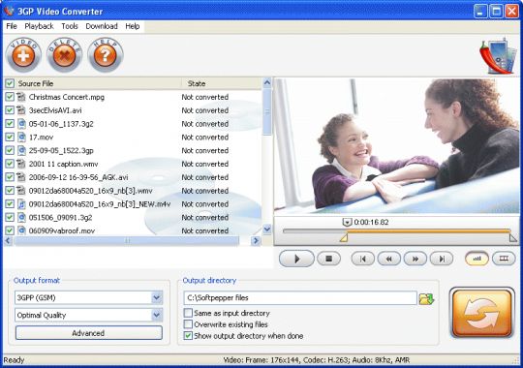This screenshot has width=523, height=368.
Task: Sort by the Source File column header
Action: (36, 83)
